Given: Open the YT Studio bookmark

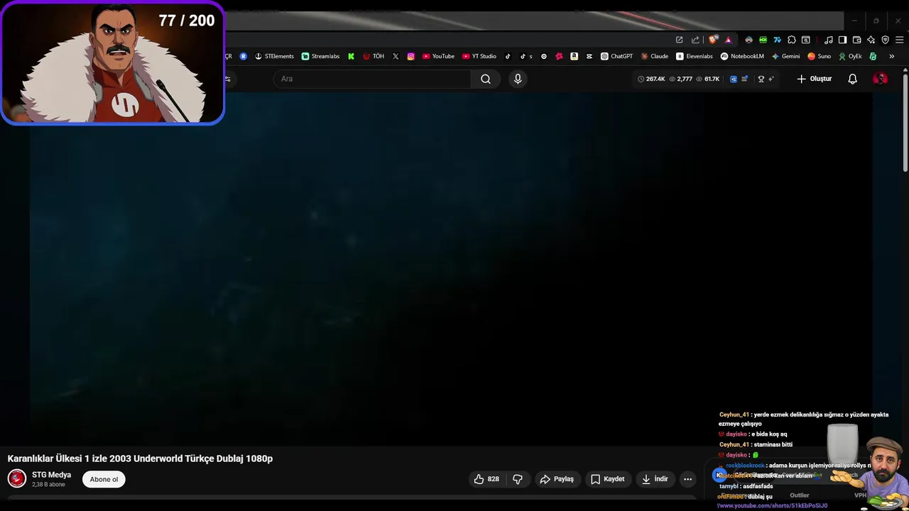Looking at the screenshot, I should tap(479, 56).
